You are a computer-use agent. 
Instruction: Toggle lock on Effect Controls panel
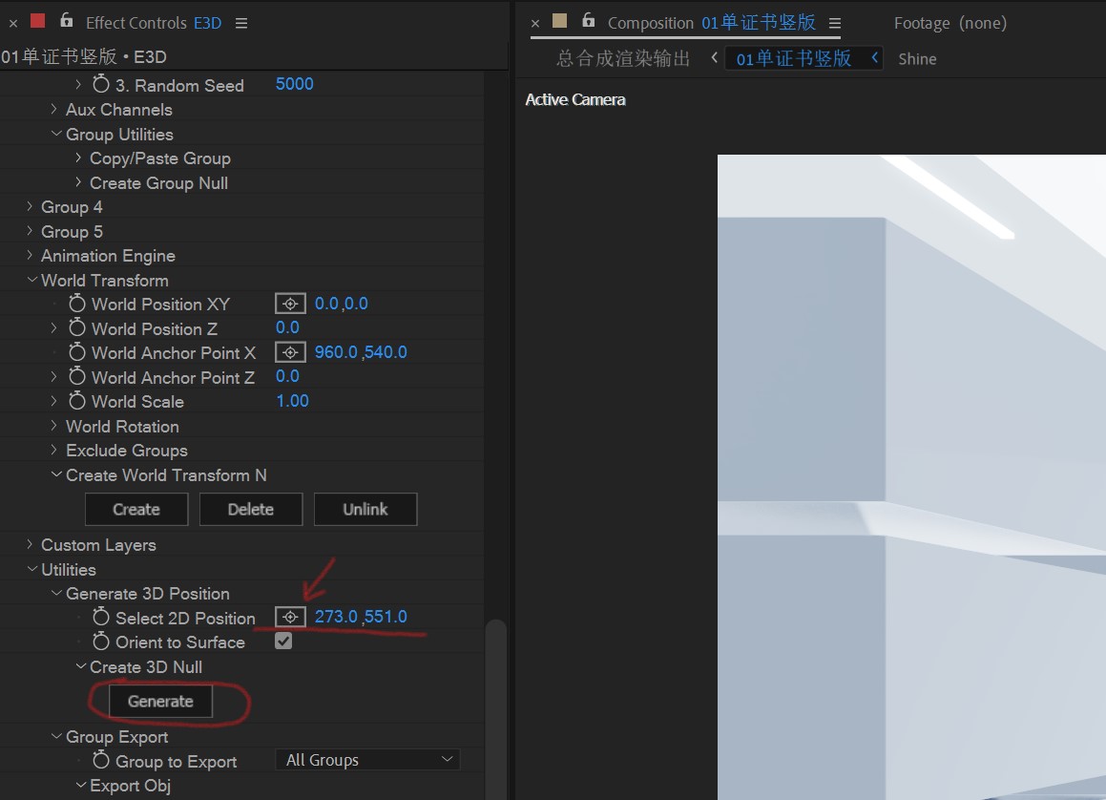66,21
